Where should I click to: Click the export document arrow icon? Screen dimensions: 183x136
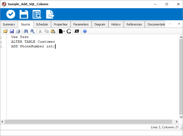[50, 14]
